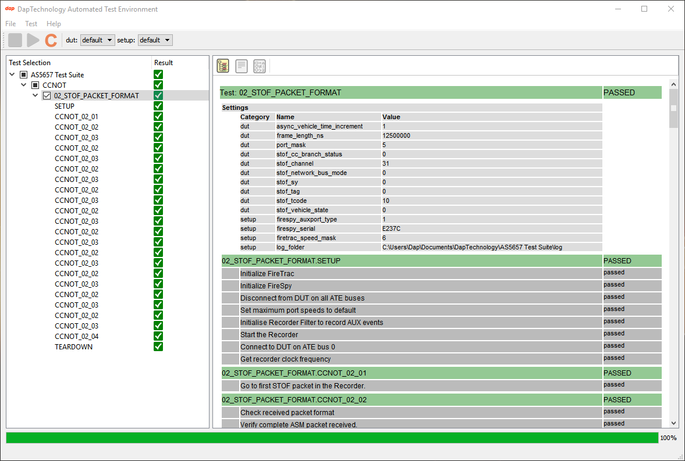Click the result checkmark for CCNOT_02_01
Image resolution: width=685 pixels, height=461 pixels.
[158, 117]
